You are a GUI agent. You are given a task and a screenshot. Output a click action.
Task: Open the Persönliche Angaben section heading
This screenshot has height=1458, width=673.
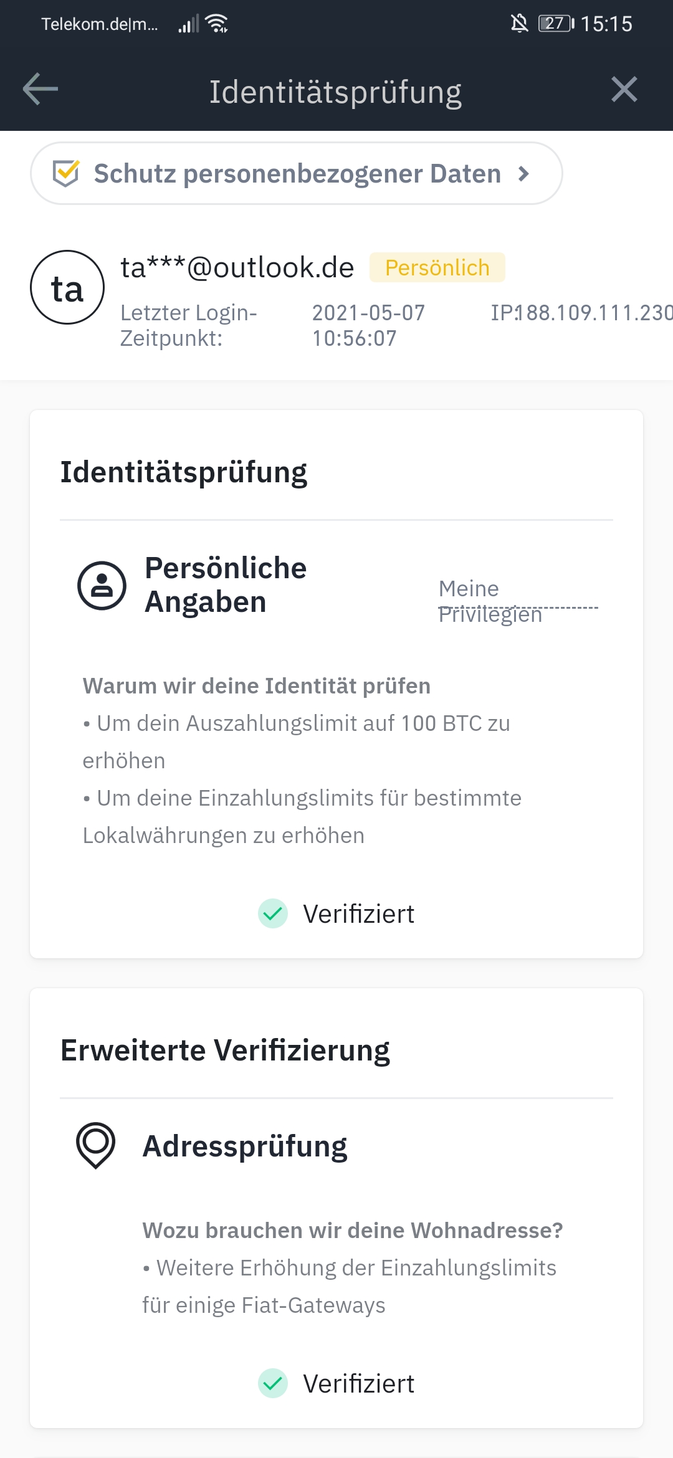click(x=226, y=585)
